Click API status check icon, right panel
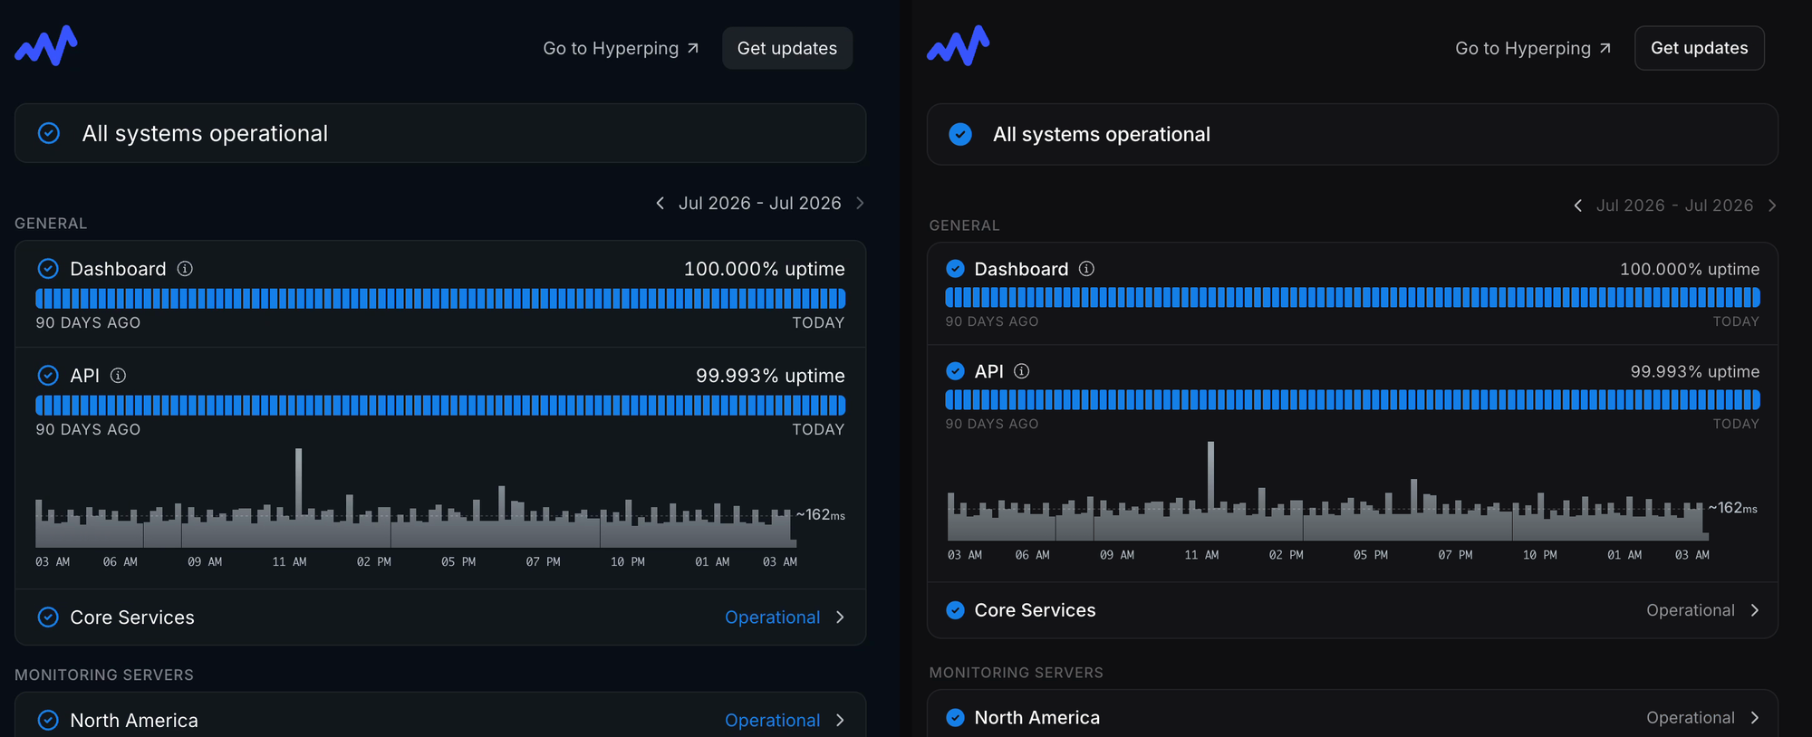This screenshot has height=737, width=1812. (955, 371)
